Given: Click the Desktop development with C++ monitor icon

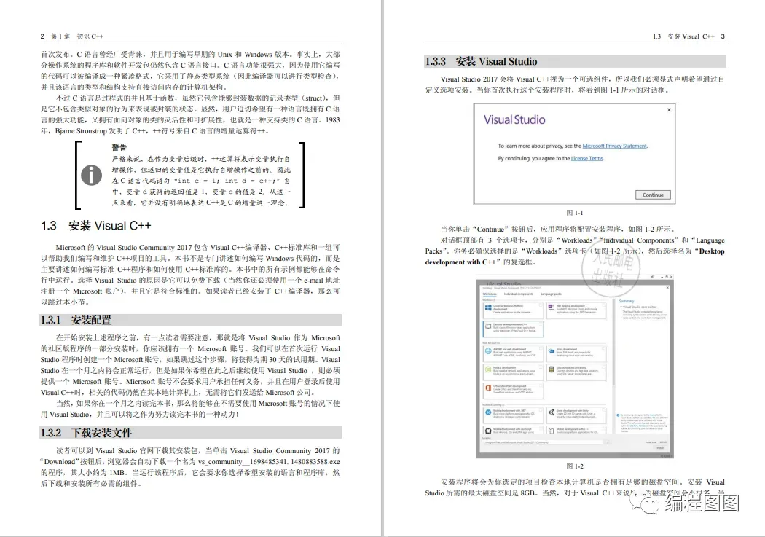Looking at the screenshot, I should (x=488, y=326).
